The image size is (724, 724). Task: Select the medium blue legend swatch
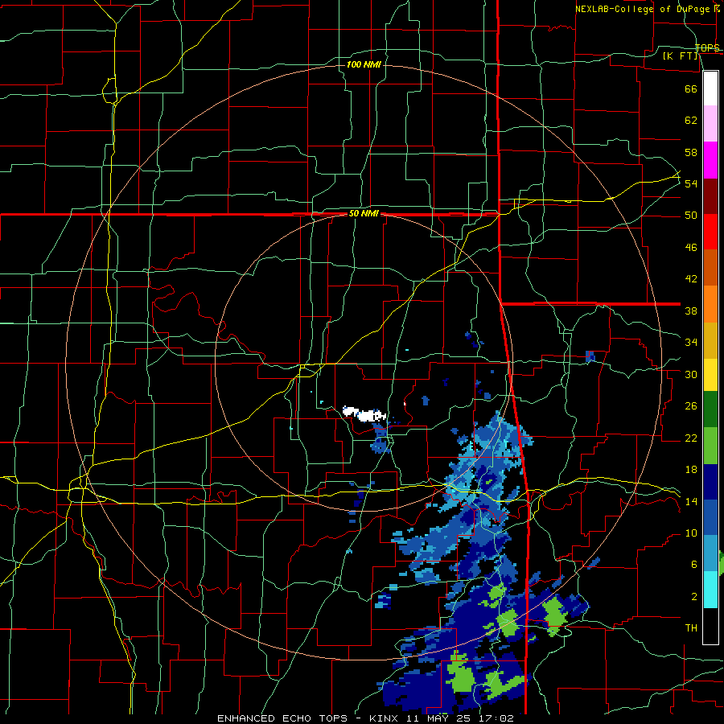(710, 517)
